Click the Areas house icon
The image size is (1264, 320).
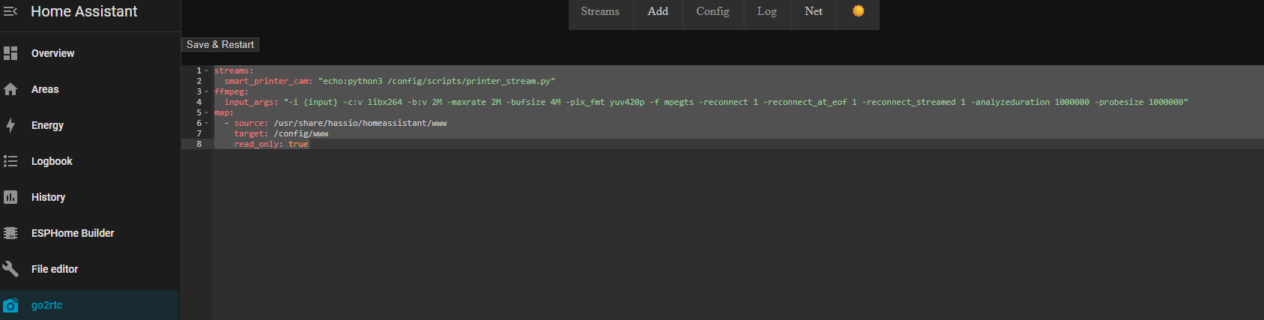[10, 89]
